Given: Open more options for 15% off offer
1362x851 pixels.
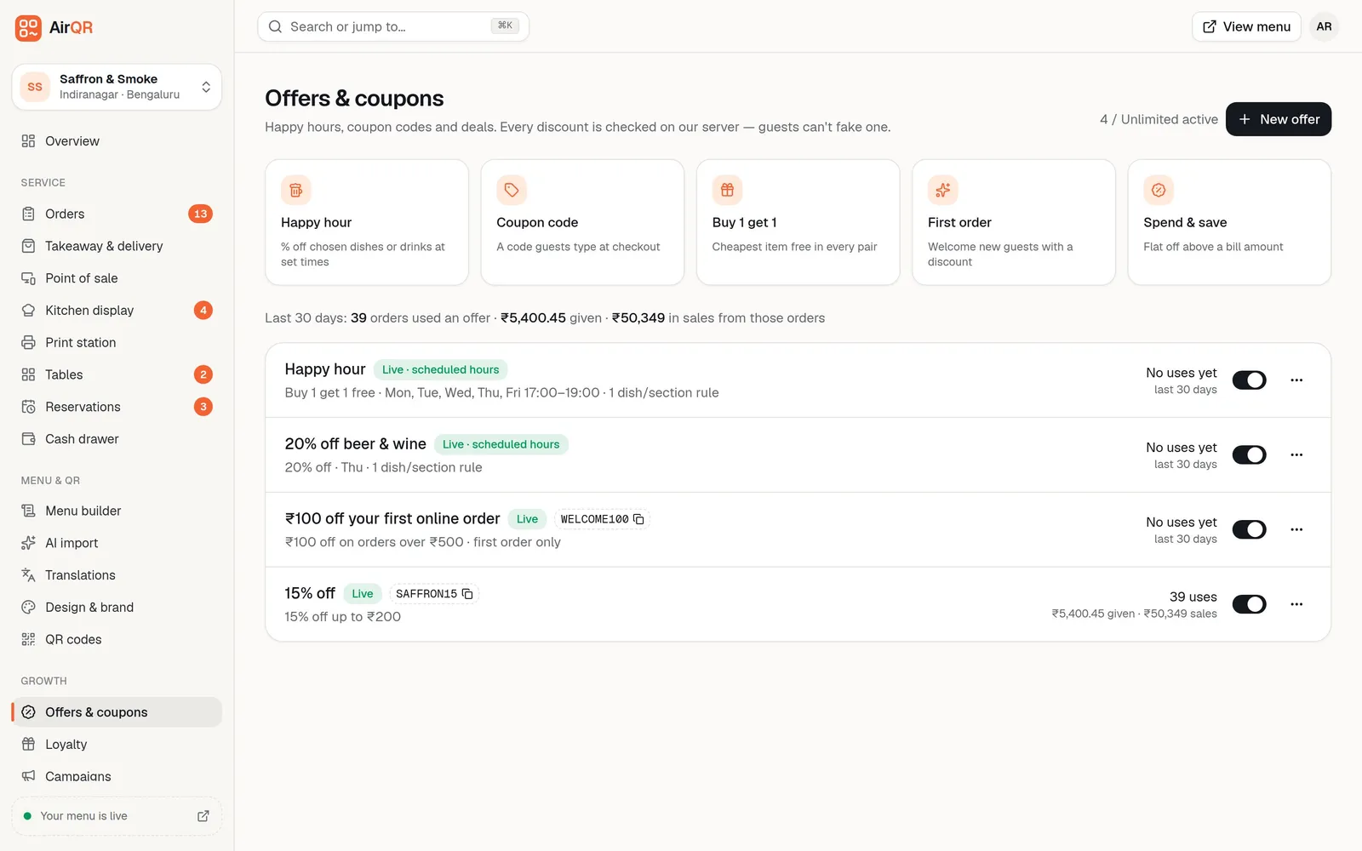Looking at the screenshot, I should pyautogui.click(x=1296, y=604).
